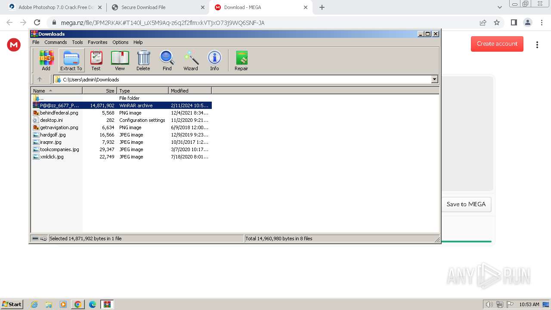551x310 pixels.
Task: Select getnavigation.png file
Action: tap(121, 127)
